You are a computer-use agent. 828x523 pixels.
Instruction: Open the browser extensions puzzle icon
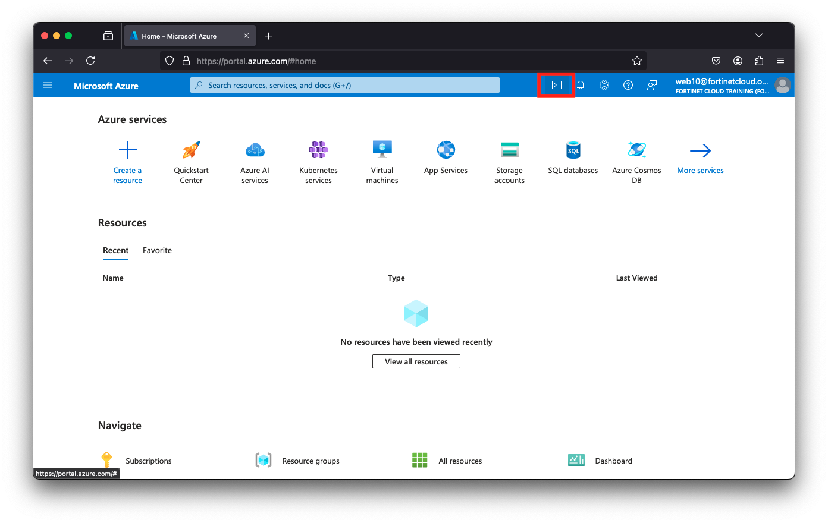coord(759,61)
